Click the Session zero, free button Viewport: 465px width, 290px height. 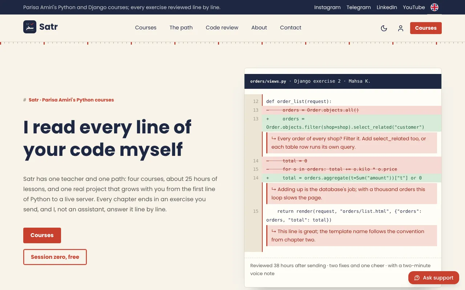55,257
